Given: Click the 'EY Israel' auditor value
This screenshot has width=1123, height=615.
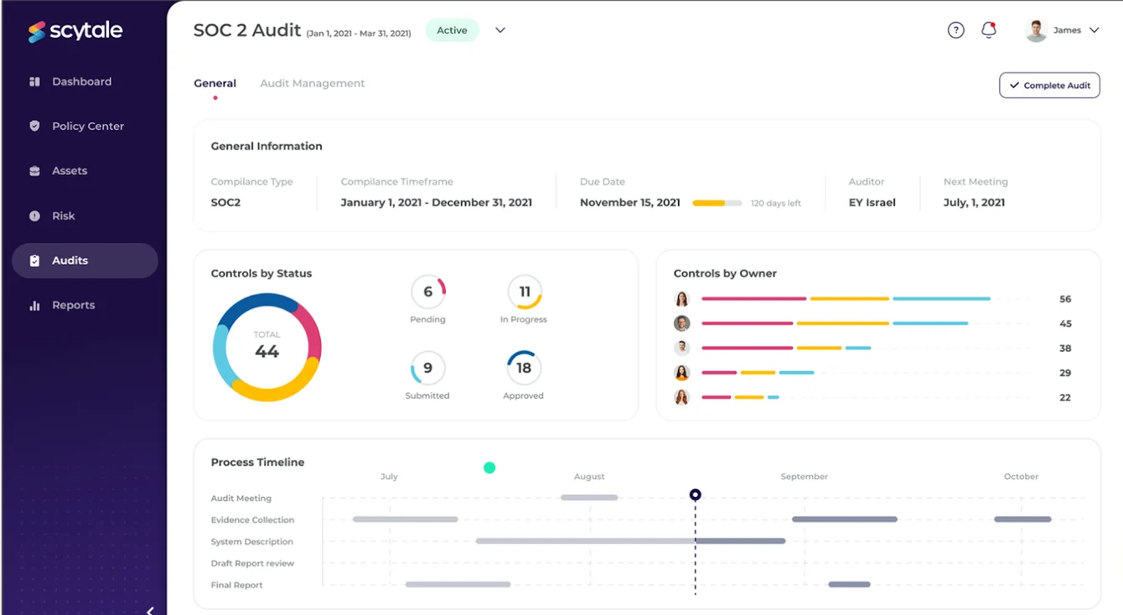Looking at the screenshot, I should (x=872, y=203).
